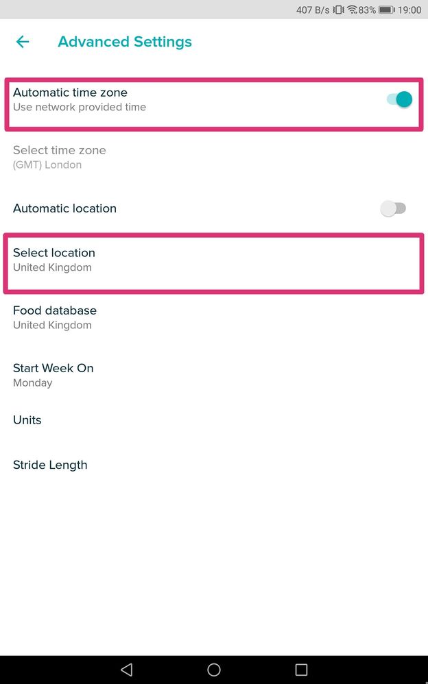Tap the Automatic location label

pyautogui.click(x=64, y=208)
